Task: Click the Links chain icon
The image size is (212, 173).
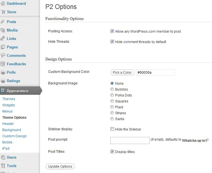Action: (3, 39)
